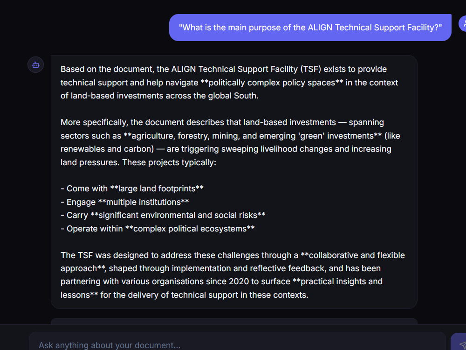Click the phrase 'politically complex policy spaces'
The image size is (466, 350).
(x=272, y=83)
